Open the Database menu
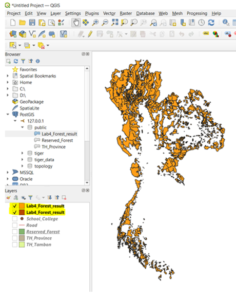This screenshot has height=299, width=236. 145,13
